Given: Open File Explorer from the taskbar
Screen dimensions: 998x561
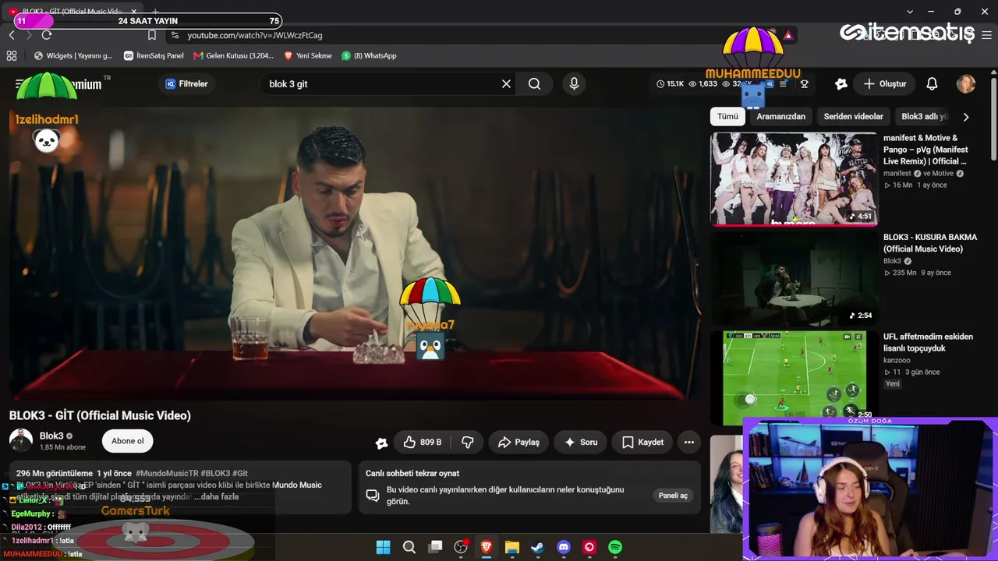Looking at the screenshot, I should (511, 548).
